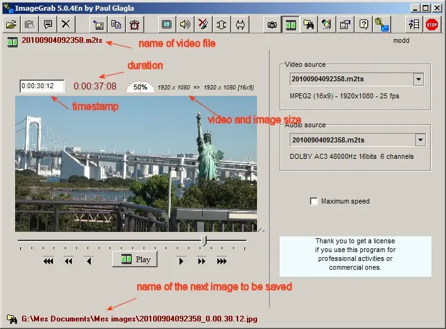
Task: Click the duration text 0:00:37:08
Action: [x=95, y=86]
